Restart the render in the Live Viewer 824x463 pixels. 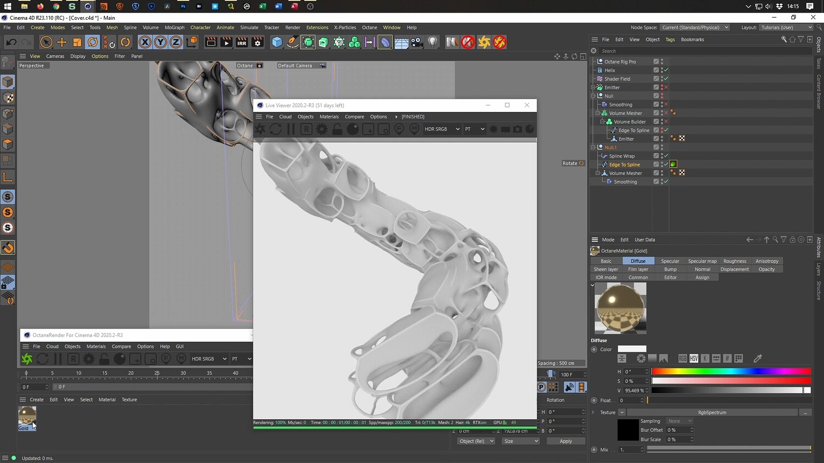click(x=275, y=129)
